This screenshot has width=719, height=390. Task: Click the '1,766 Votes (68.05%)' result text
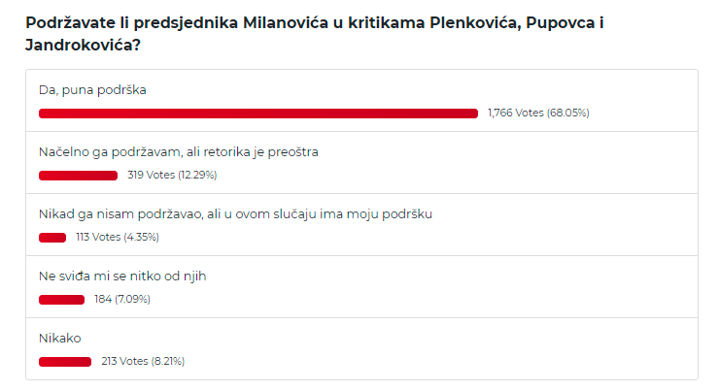coord(538,114)
